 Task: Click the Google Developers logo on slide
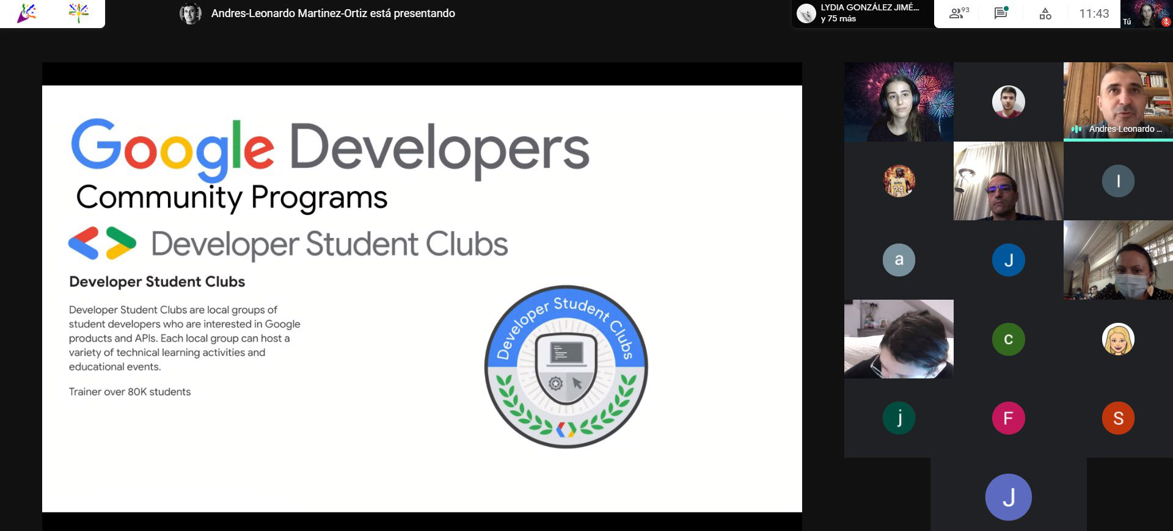click(330, 150)
